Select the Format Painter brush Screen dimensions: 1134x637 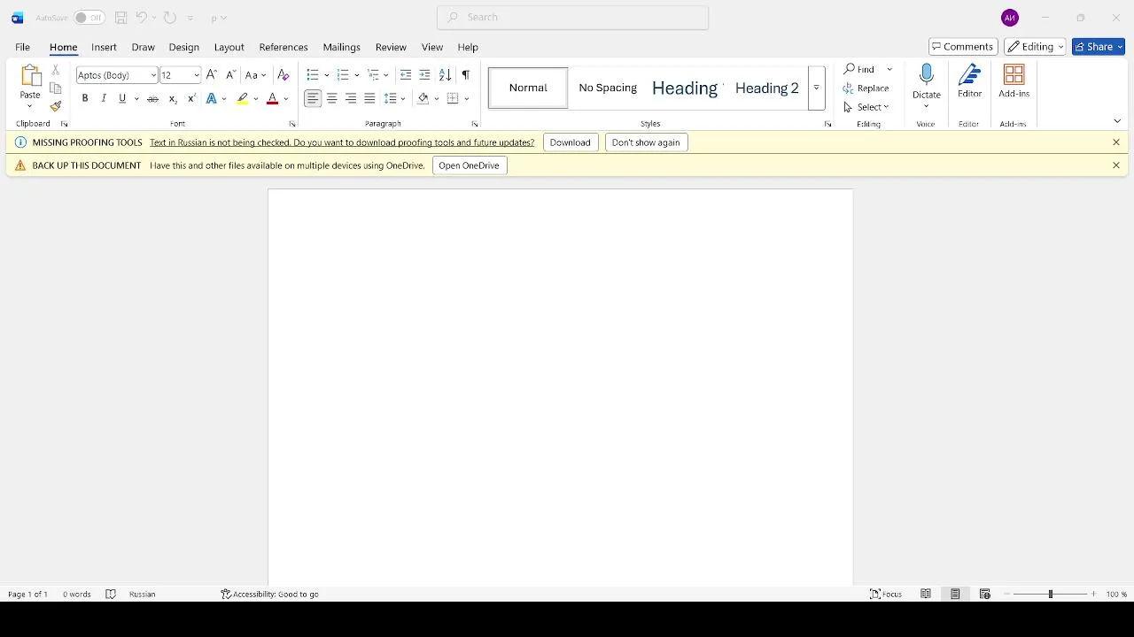click(x=56, y=106)
